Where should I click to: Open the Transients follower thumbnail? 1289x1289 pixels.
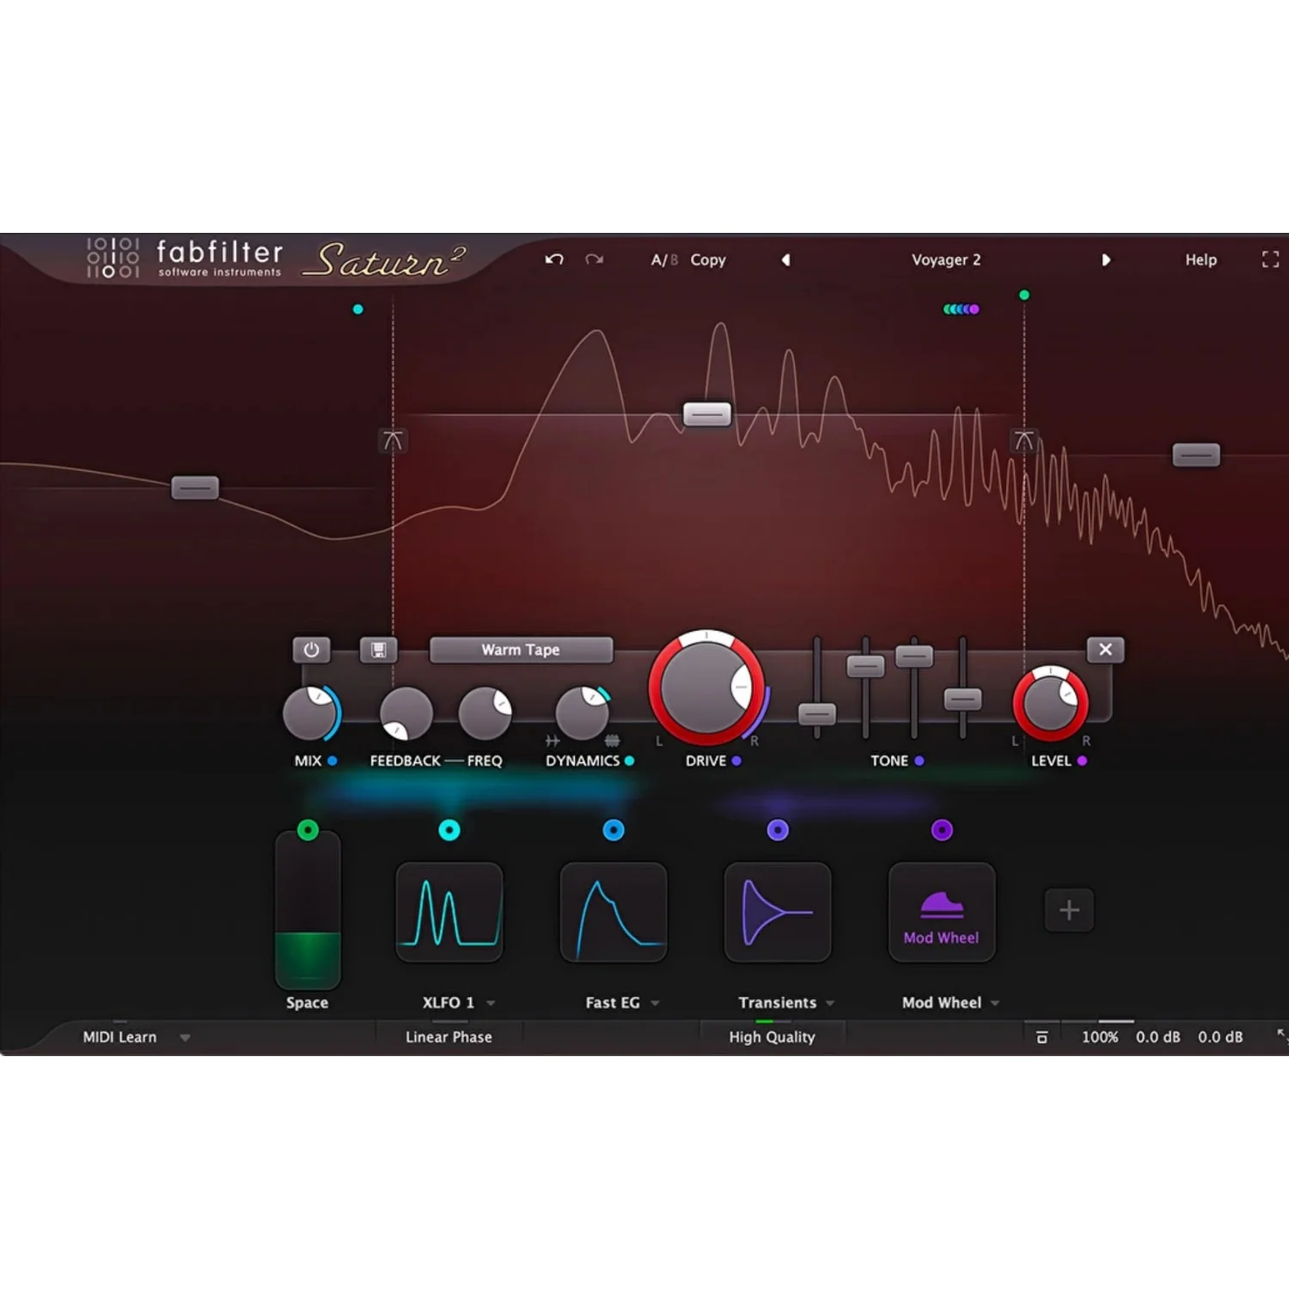point(778,912)
